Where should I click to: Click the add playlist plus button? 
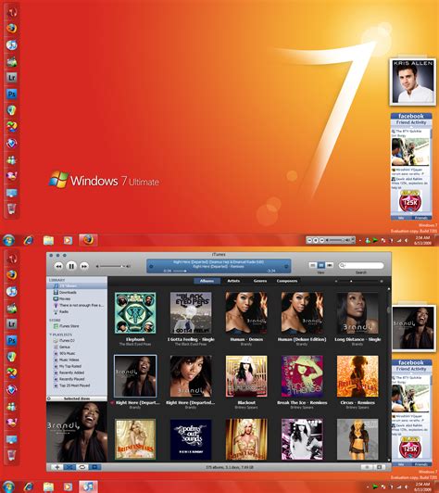[x=56, y=467]
